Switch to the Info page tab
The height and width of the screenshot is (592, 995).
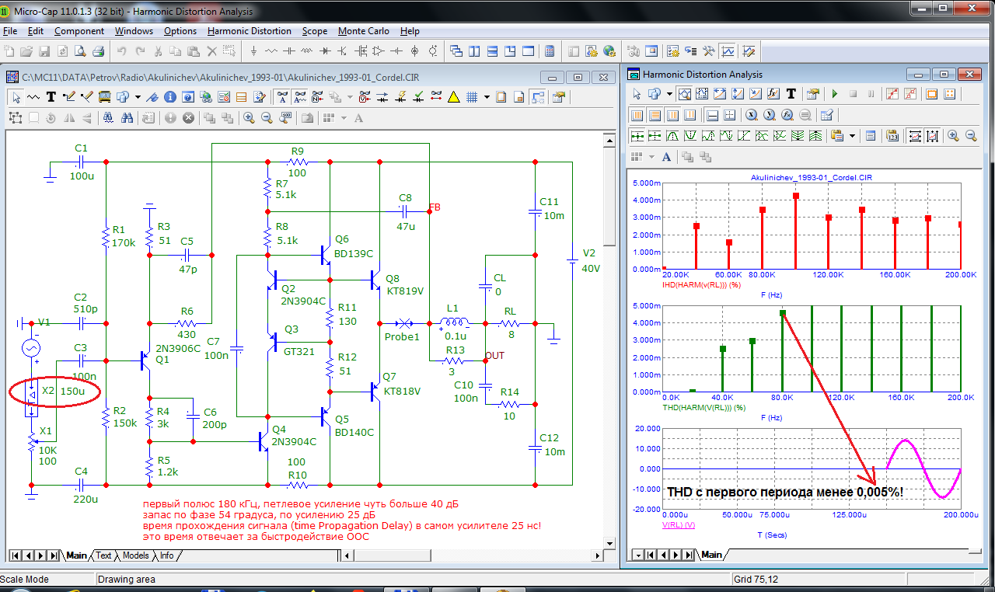pyautogui.click(x=167, y=555)
